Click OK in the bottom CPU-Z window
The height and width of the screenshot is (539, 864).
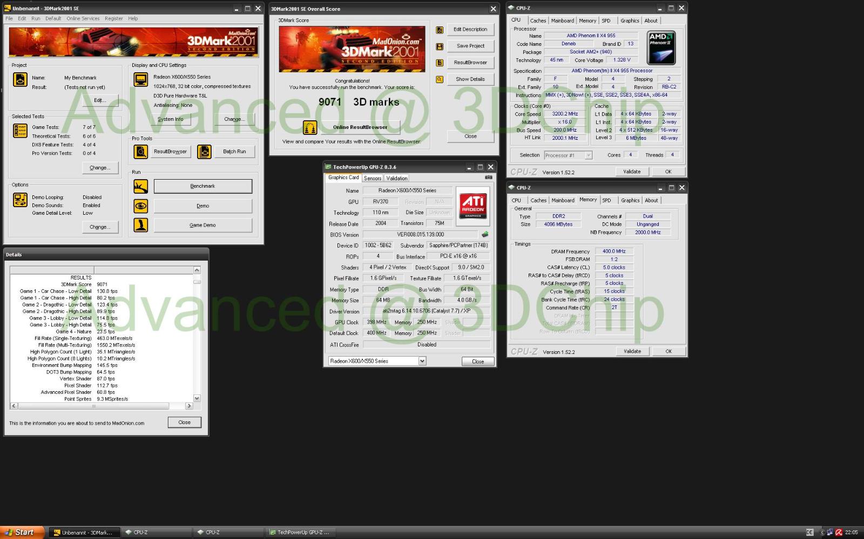[669, 351]
